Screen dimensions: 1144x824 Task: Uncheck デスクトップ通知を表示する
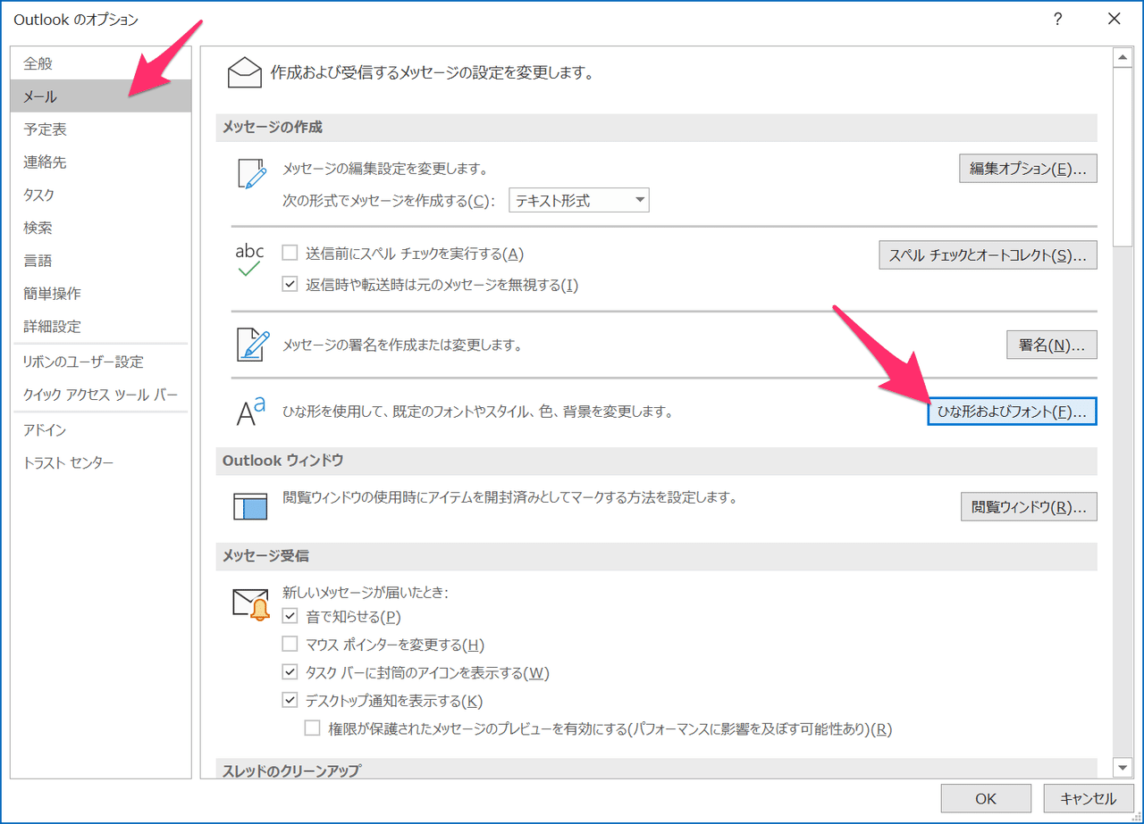point(290,700)
